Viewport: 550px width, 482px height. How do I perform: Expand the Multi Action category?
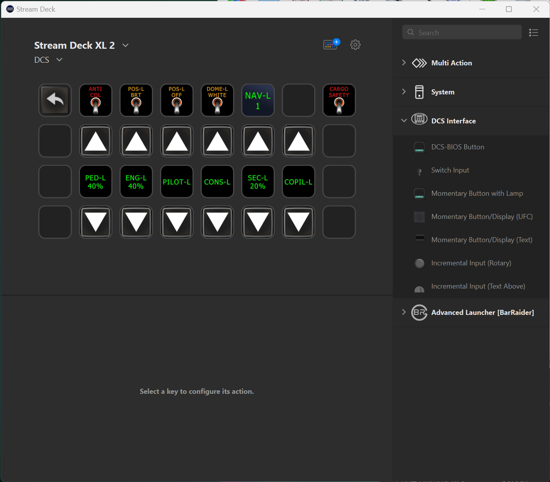pyautogui.click(x=404, y=63)
